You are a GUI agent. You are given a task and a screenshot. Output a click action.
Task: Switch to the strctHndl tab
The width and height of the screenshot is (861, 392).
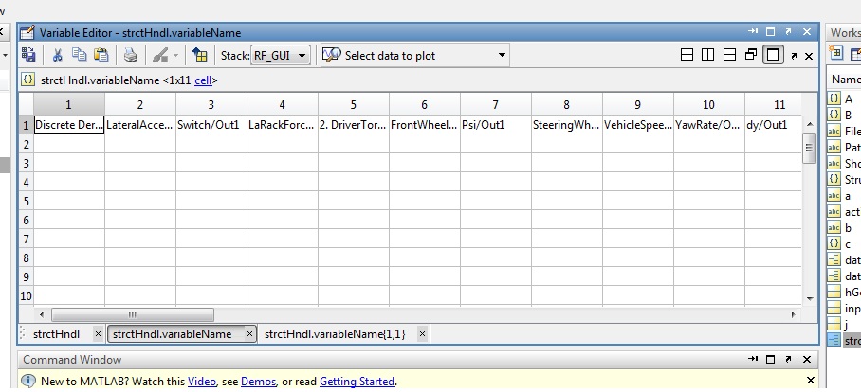point(56,334)
